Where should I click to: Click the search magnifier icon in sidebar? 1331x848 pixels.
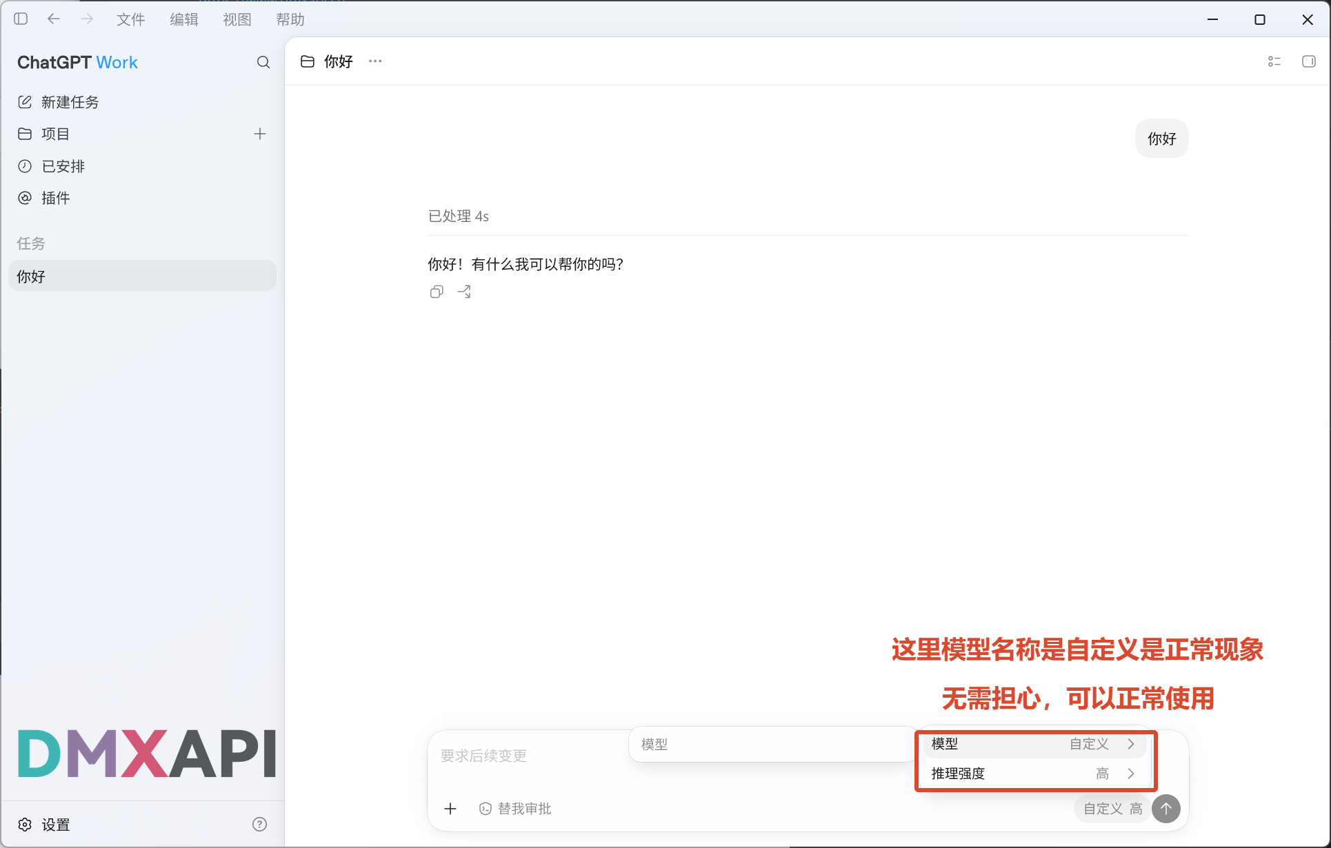pos(263,62)
